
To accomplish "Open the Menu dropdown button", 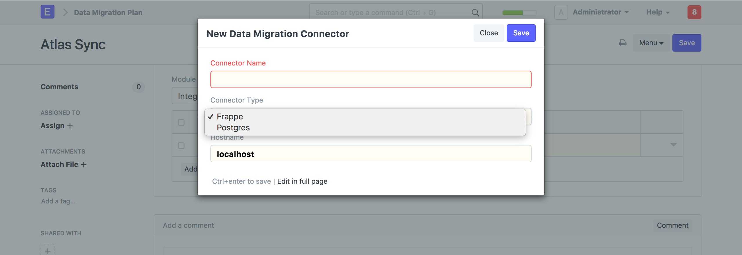I will (651, 43).
